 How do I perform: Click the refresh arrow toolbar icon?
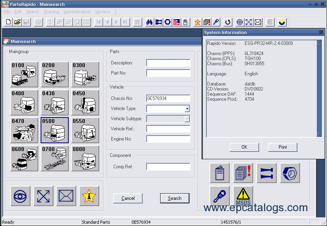[228, 22]
